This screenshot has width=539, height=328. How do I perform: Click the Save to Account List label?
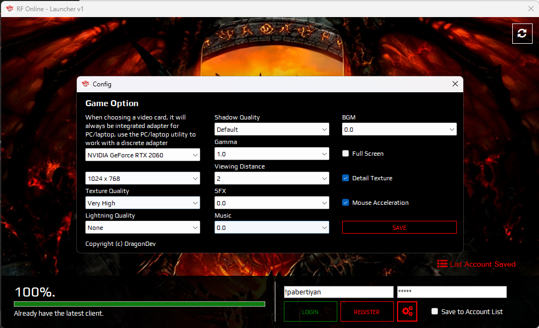click(x=472, y=311)
